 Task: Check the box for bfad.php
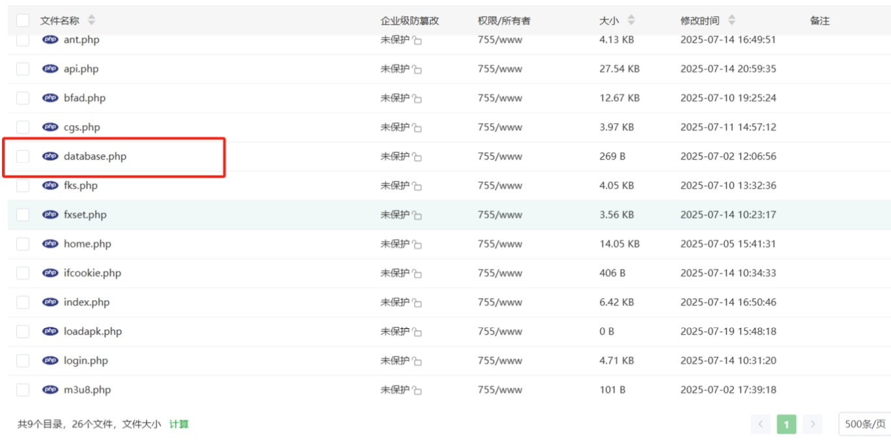tap(23, 98)
